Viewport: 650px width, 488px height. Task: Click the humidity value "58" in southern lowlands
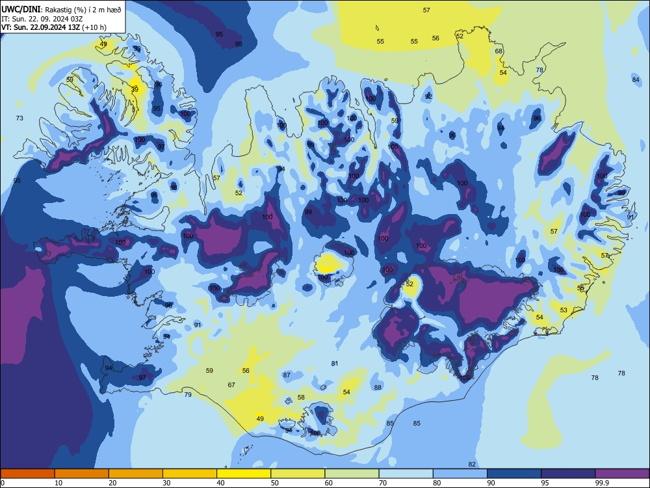tap(301, 397)
